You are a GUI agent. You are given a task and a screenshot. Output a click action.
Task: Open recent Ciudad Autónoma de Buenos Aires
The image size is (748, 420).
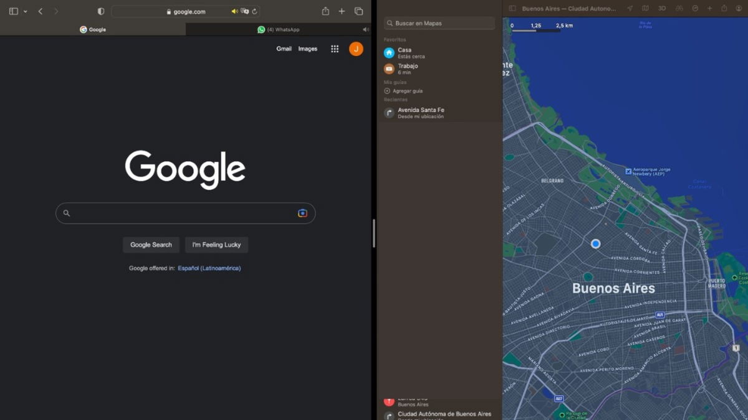coord(439,415)
